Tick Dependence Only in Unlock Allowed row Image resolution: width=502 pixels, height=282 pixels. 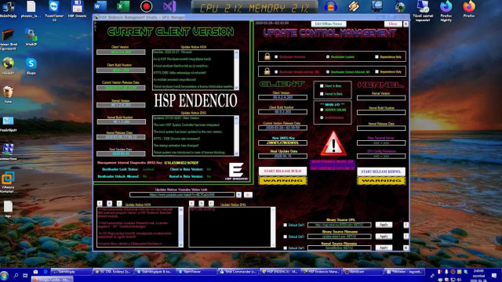[376, 71]
